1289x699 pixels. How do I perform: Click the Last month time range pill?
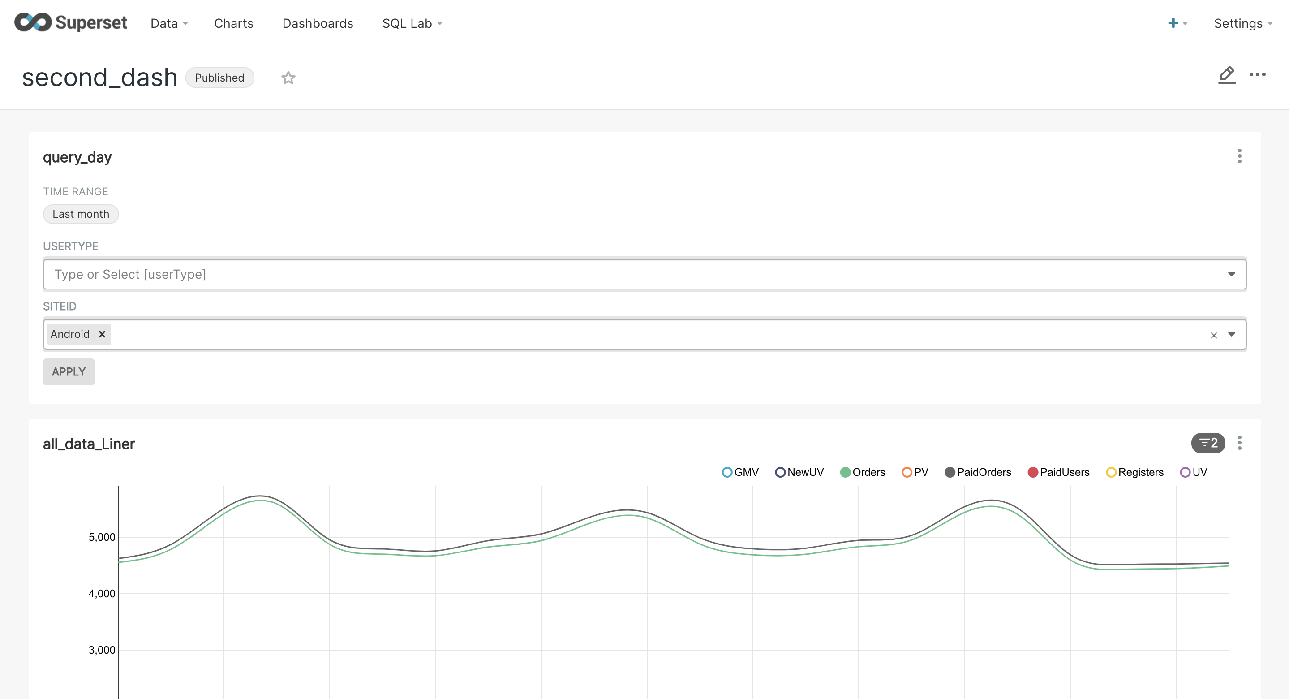[x=81, y=214]
